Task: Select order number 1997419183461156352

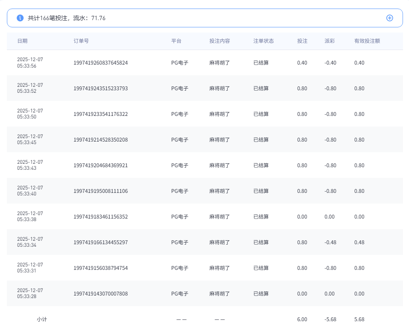Action: coord(101,217)
